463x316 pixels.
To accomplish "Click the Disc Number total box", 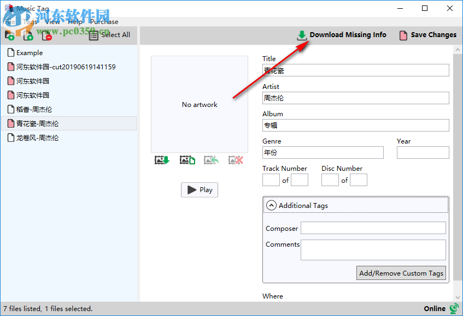I will 359,180.
